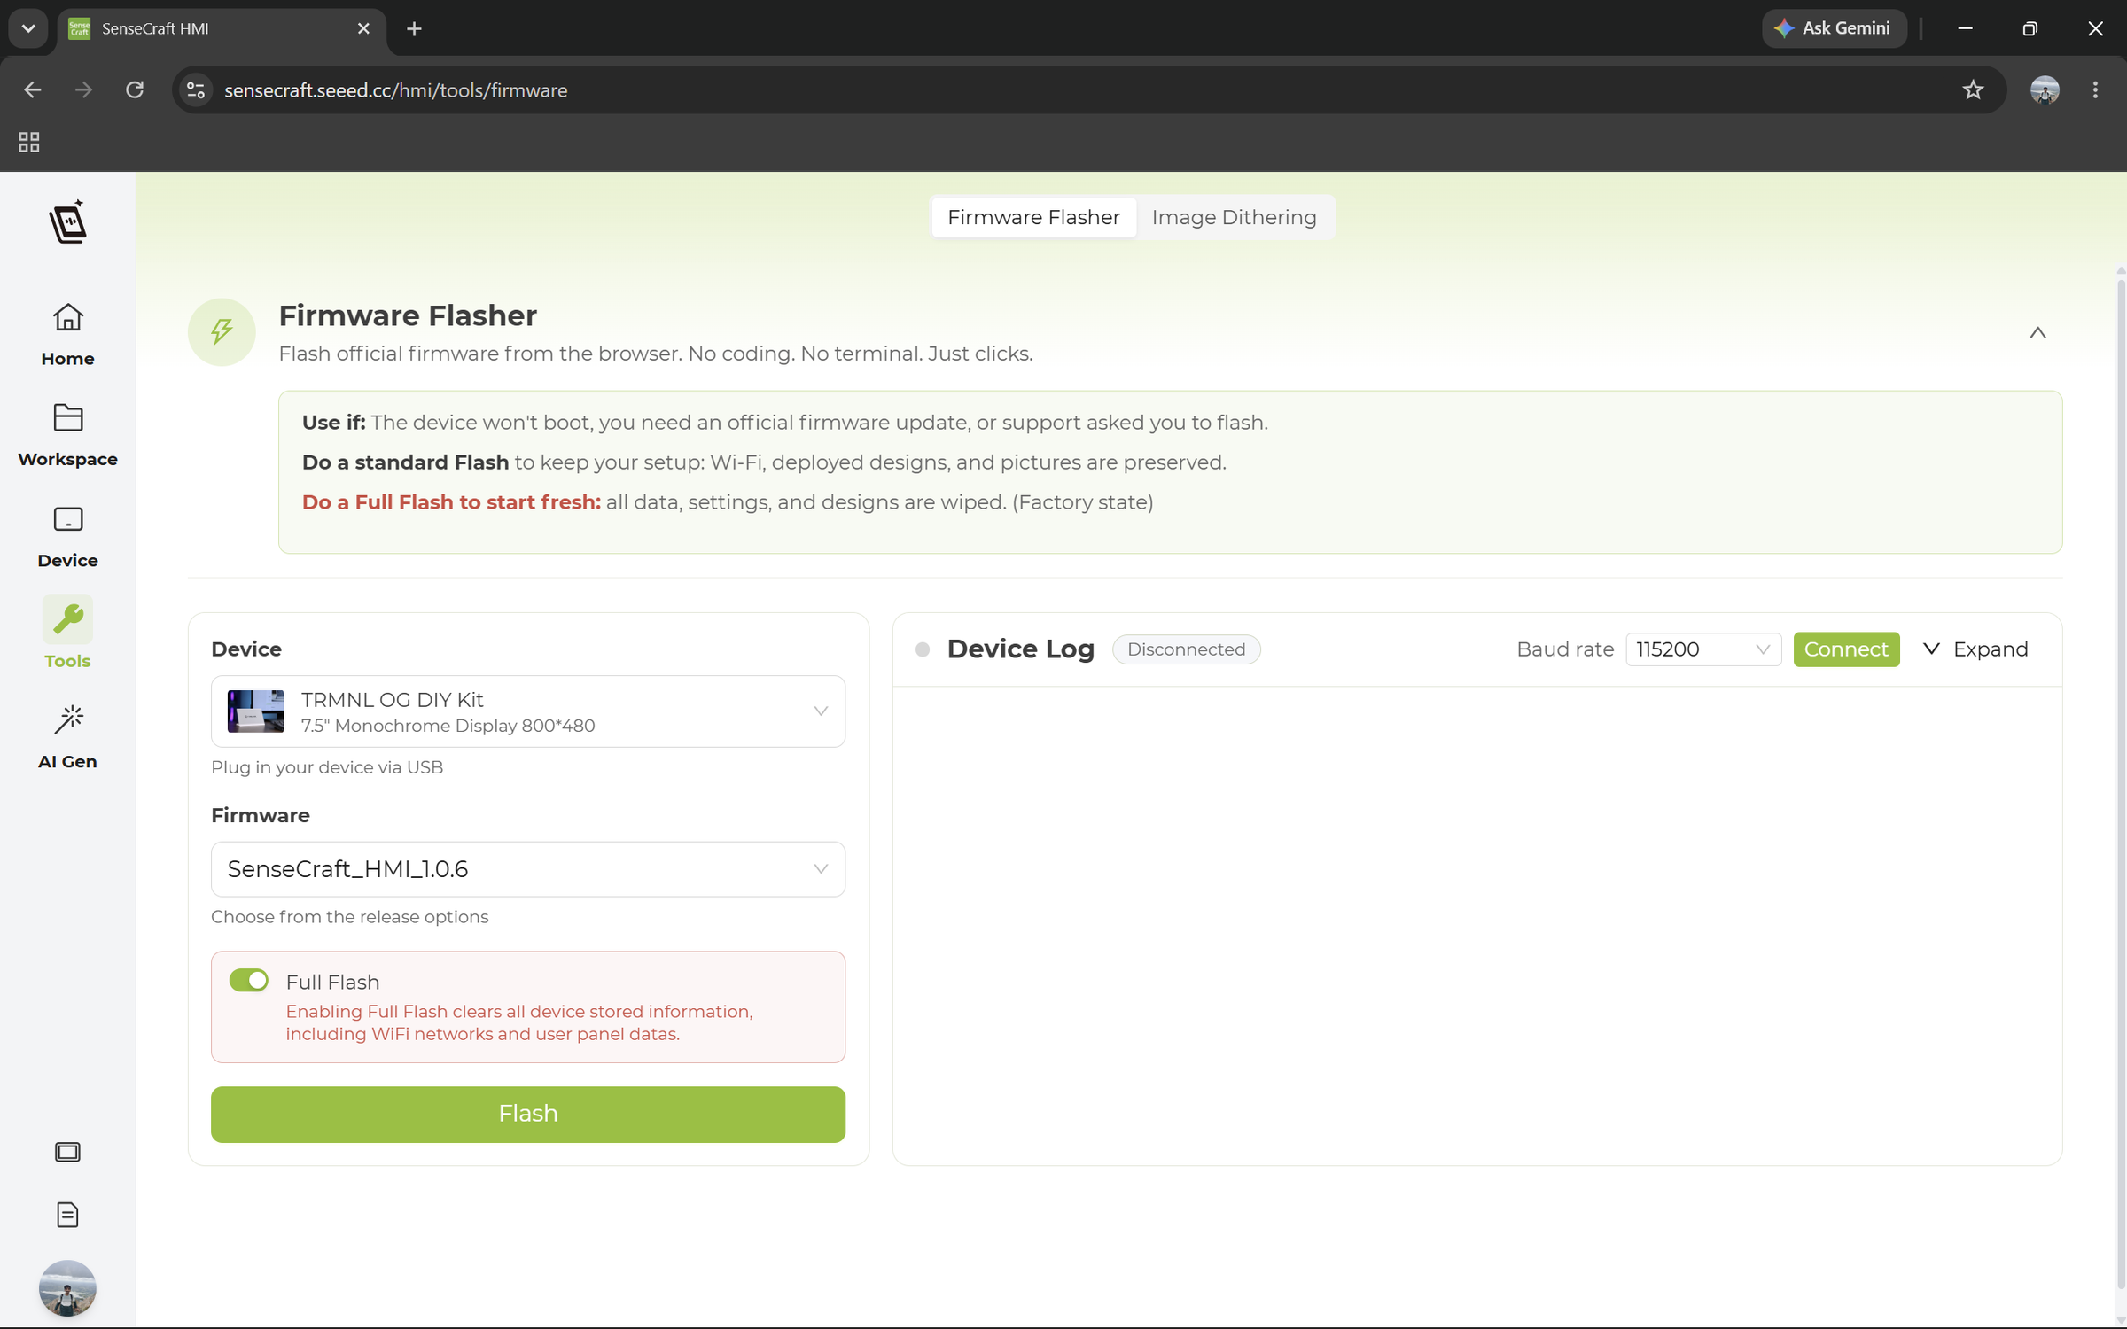Open Chrome profile avatar
Image resolution: width=2127 pixels, height=1329 pixels.
coord(2045,90)
